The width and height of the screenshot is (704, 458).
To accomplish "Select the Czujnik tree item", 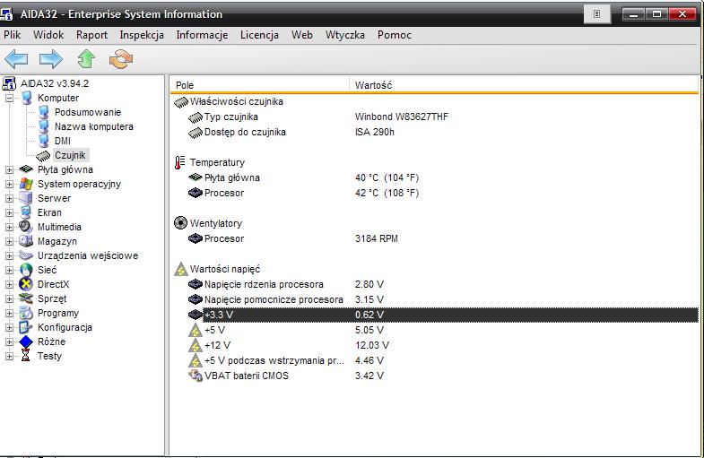I will pos(70,155).
